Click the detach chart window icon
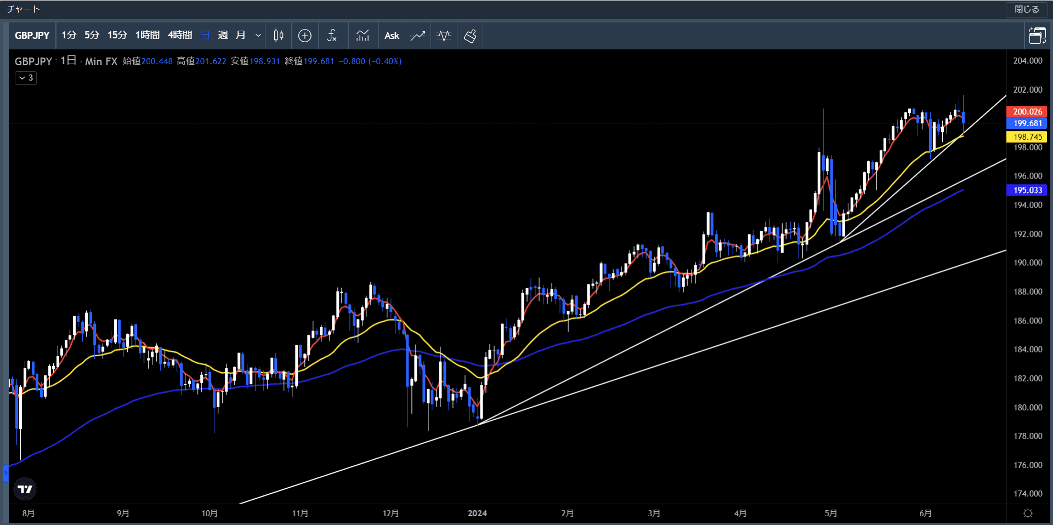 click(x=1037, y=36)
